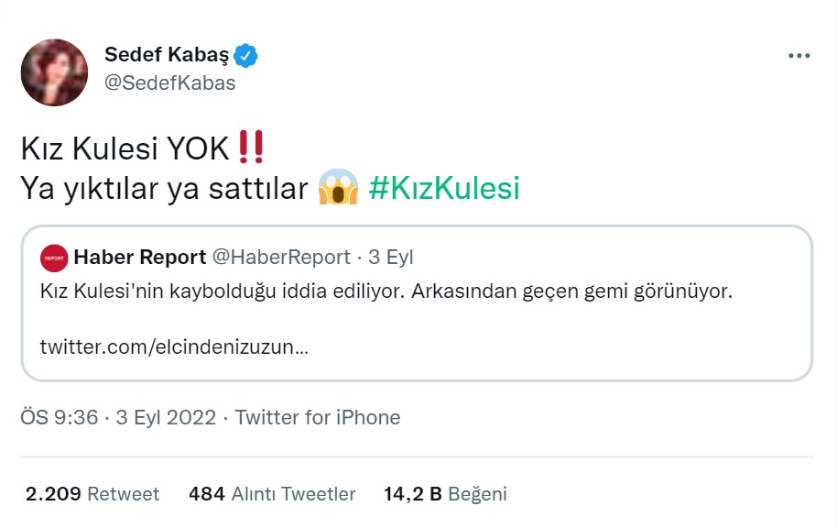Click the Haber Report red logo icon
837x528 pixels.
(54, 258)
